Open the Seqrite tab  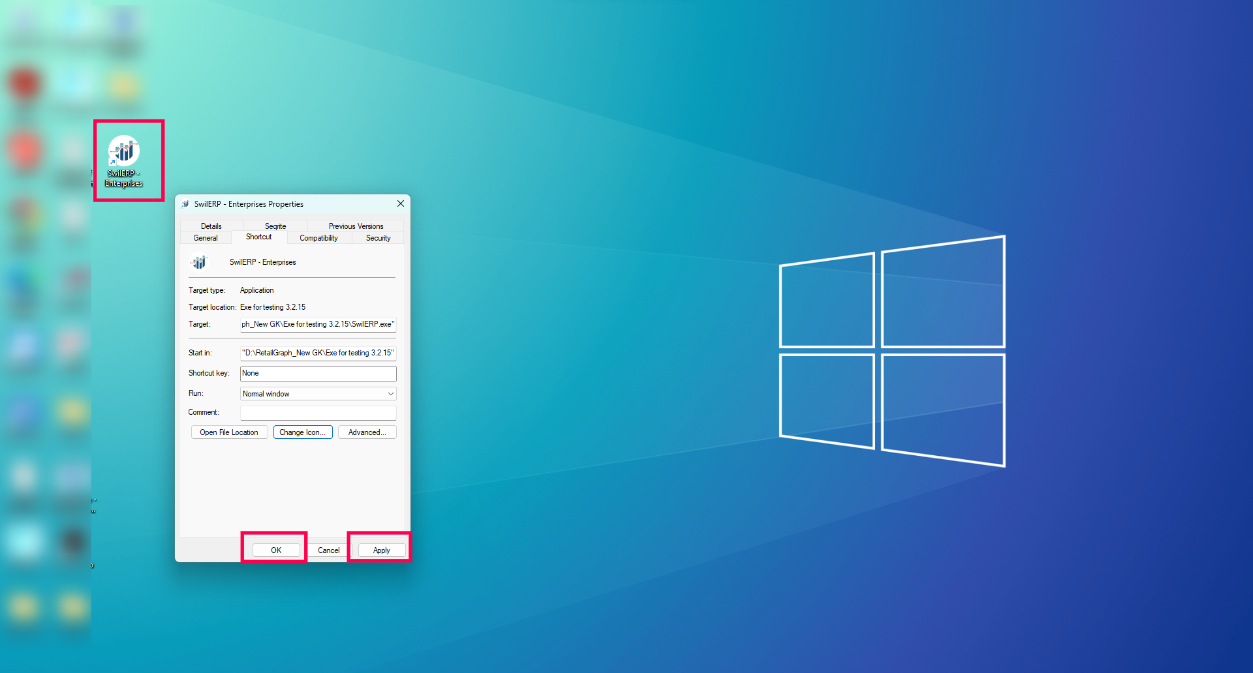point(275,226)
